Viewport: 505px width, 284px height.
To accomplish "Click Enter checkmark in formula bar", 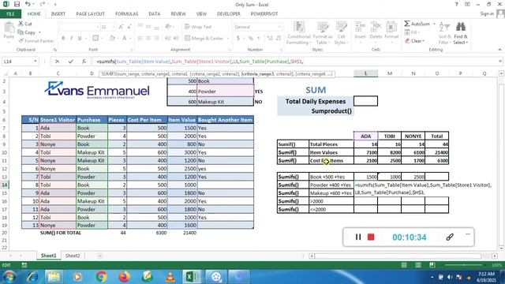I will pyautogui.click(x=70, y=62).
